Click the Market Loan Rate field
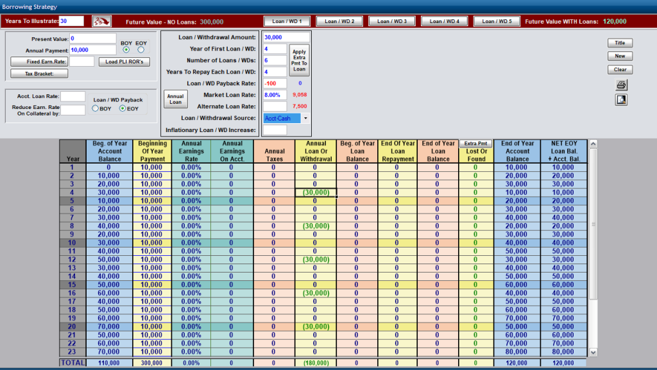Viewport: 657px width, 370px height. 275,95
